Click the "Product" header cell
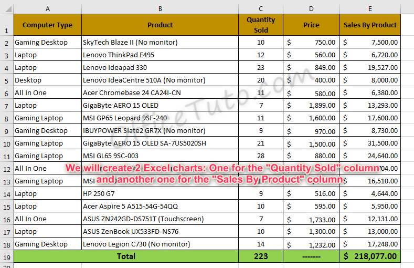 tap(160, 25)
